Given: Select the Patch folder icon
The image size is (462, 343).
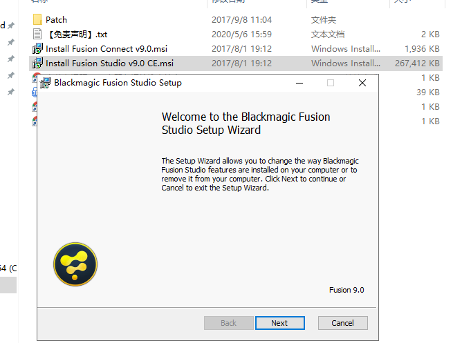Looking at the screenshot, I should (37, 20).
